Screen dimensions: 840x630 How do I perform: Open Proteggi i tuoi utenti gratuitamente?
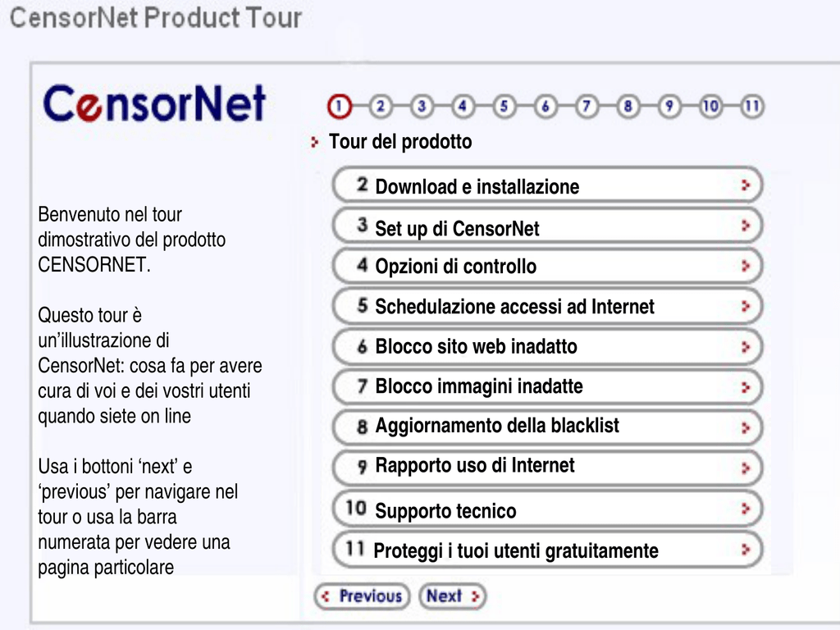coord(547,549)
